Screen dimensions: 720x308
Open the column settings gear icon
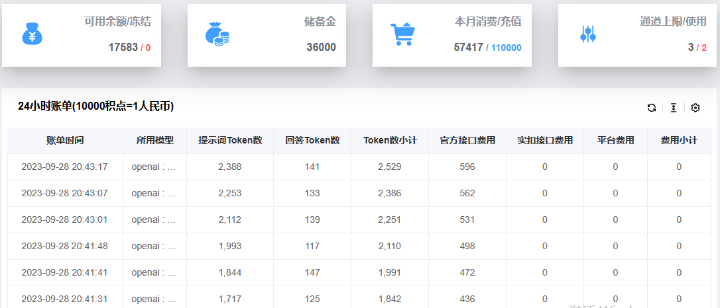pos(695,108)
